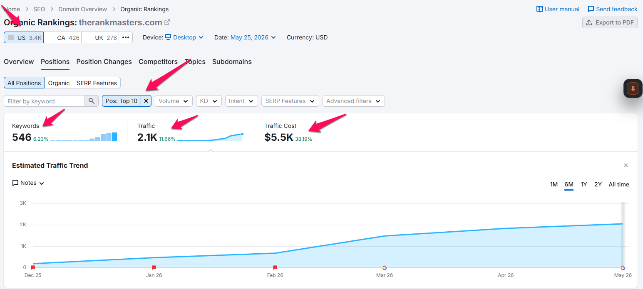Select the All Positions toggle

pyautogui.click(x=24, y=83)
